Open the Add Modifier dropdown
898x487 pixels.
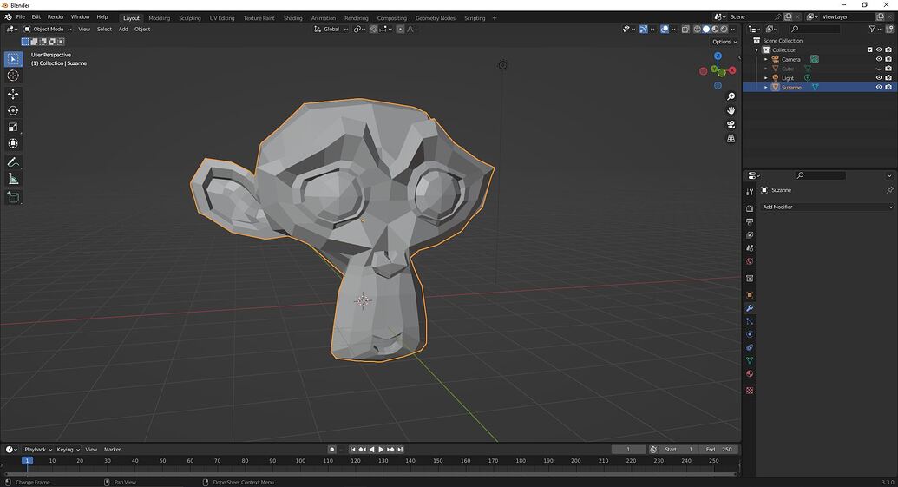pyautogui.click(x=827, y=207)
